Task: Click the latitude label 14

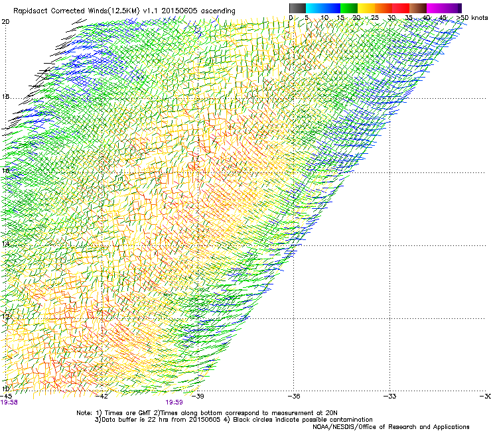Action: (x=5, y=243)
